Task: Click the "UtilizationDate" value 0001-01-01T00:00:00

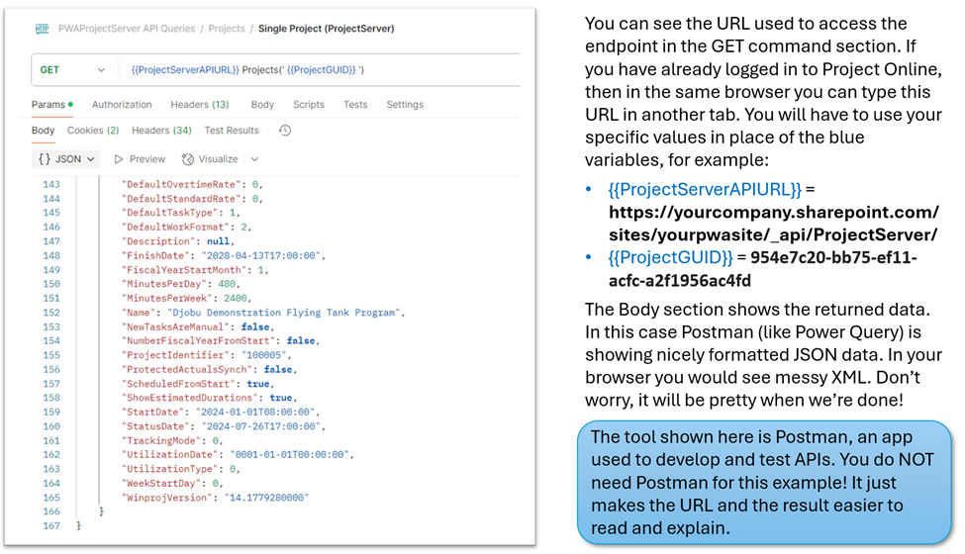Action: point(289,455)
